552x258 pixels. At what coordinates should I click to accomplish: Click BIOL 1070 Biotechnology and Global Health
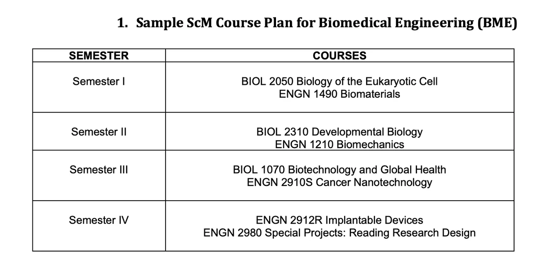click(x=339, y=169)
